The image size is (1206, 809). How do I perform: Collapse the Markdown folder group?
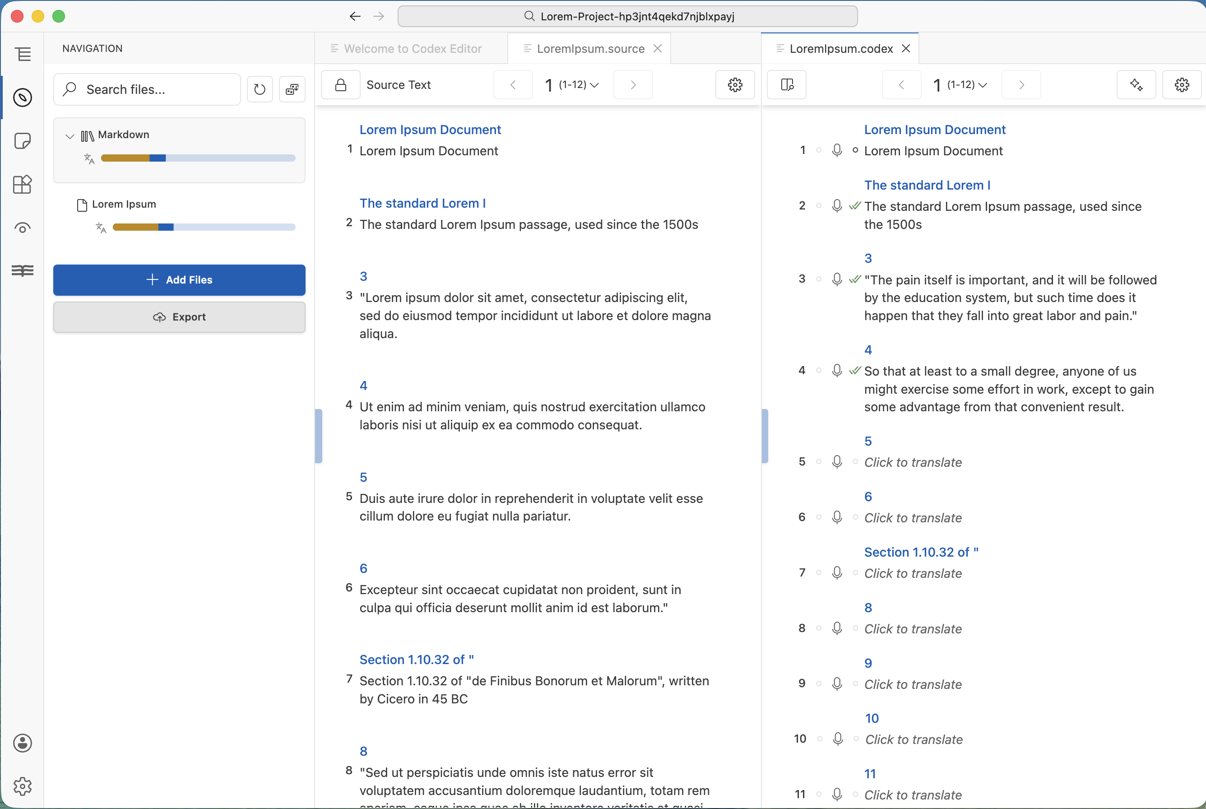pyautogui.click(x=70, y=136)
